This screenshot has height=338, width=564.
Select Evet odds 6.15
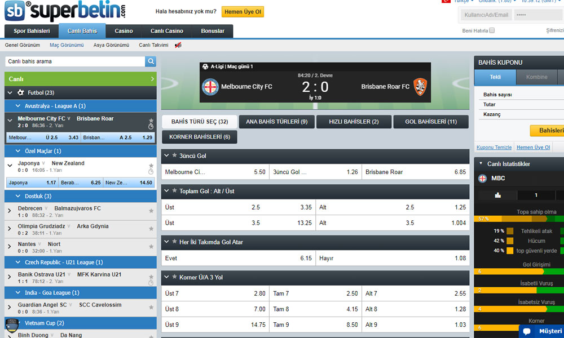pyautogui.click(x=238, y=258)
